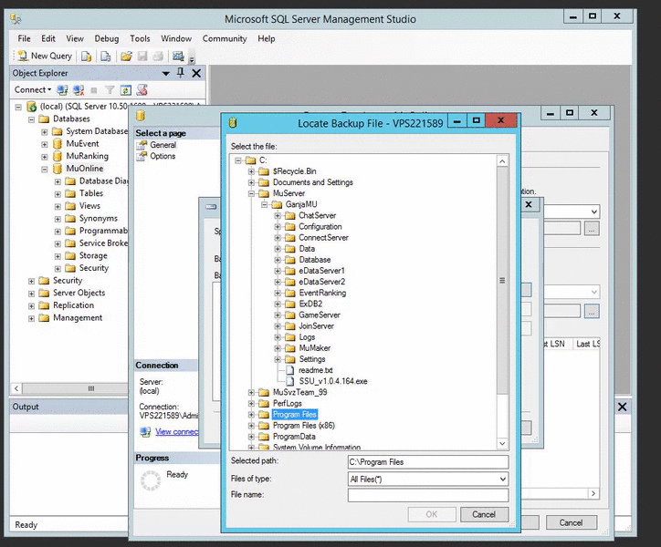Select the Program Files (x86) folder
The height and width of the screenshot is (547, 661).
pyautogui.click(x=303, y=426)
